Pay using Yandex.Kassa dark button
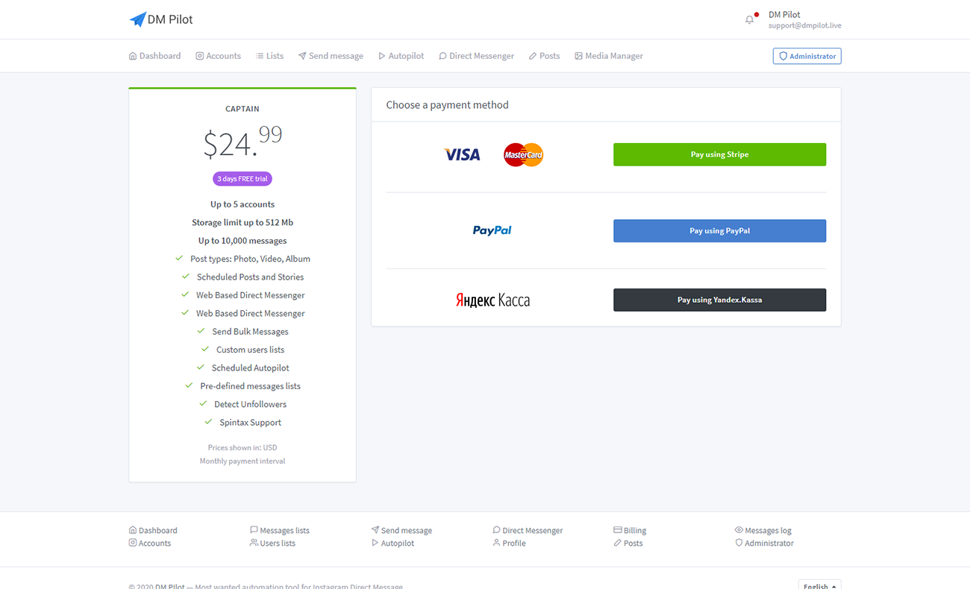The image size is (970, 589). [719, 300]
